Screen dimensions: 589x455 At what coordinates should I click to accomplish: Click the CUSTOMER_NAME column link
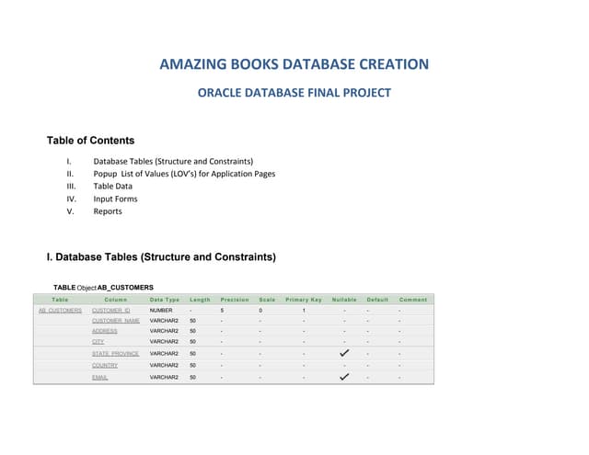pyautogui.click(x=116, y=321)
